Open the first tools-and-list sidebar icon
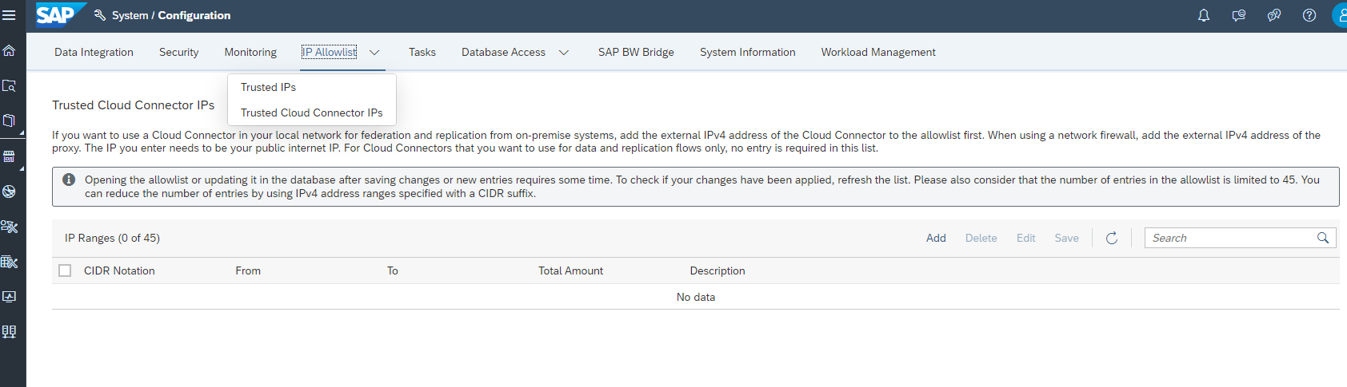 coord(10,227)
